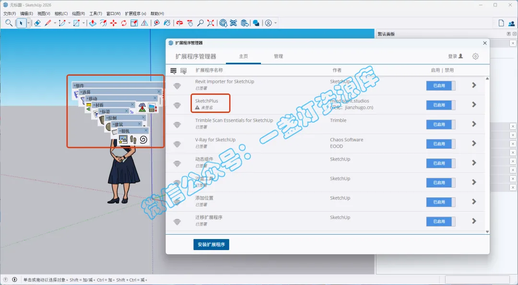Viewport: 518px width, 285px height.
Task: Click the Zoom Extents tool
Action: (211, 23)
